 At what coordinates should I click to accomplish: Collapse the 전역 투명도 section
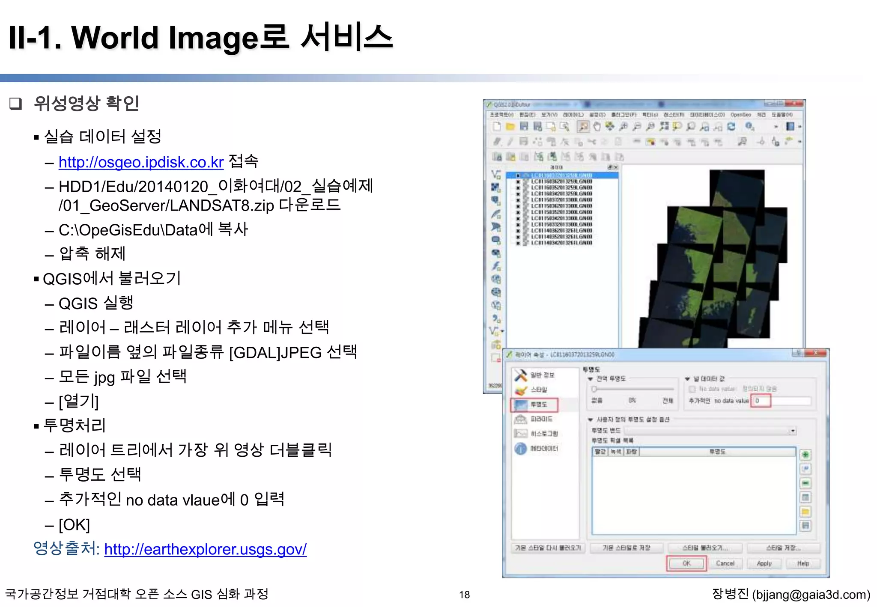point(591,379)
